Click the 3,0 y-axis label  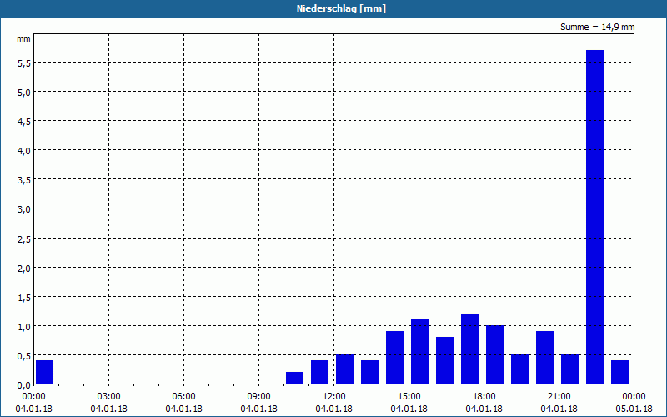pos(24,209)
